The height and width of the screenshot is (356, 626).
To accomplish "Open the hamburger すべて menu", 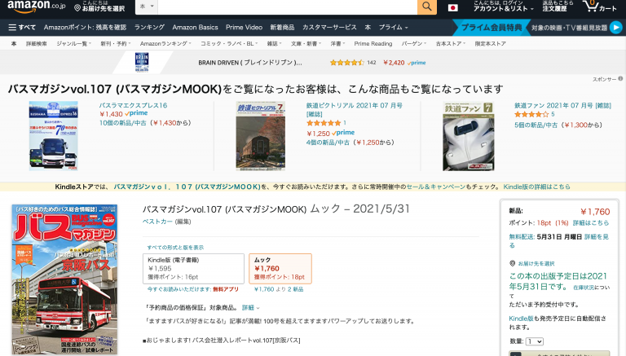I will pyautogui.click(x=22, y=28).
